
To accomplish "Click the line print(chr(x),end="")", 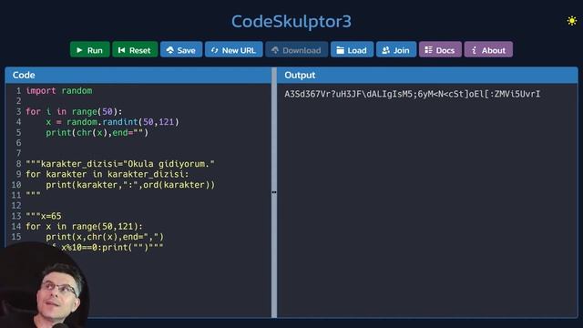I will pyautogui.click(x=97, y=133).
